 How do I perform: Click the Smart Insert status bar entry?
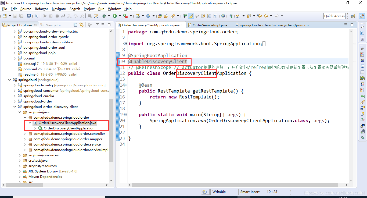tap(250, 192)
